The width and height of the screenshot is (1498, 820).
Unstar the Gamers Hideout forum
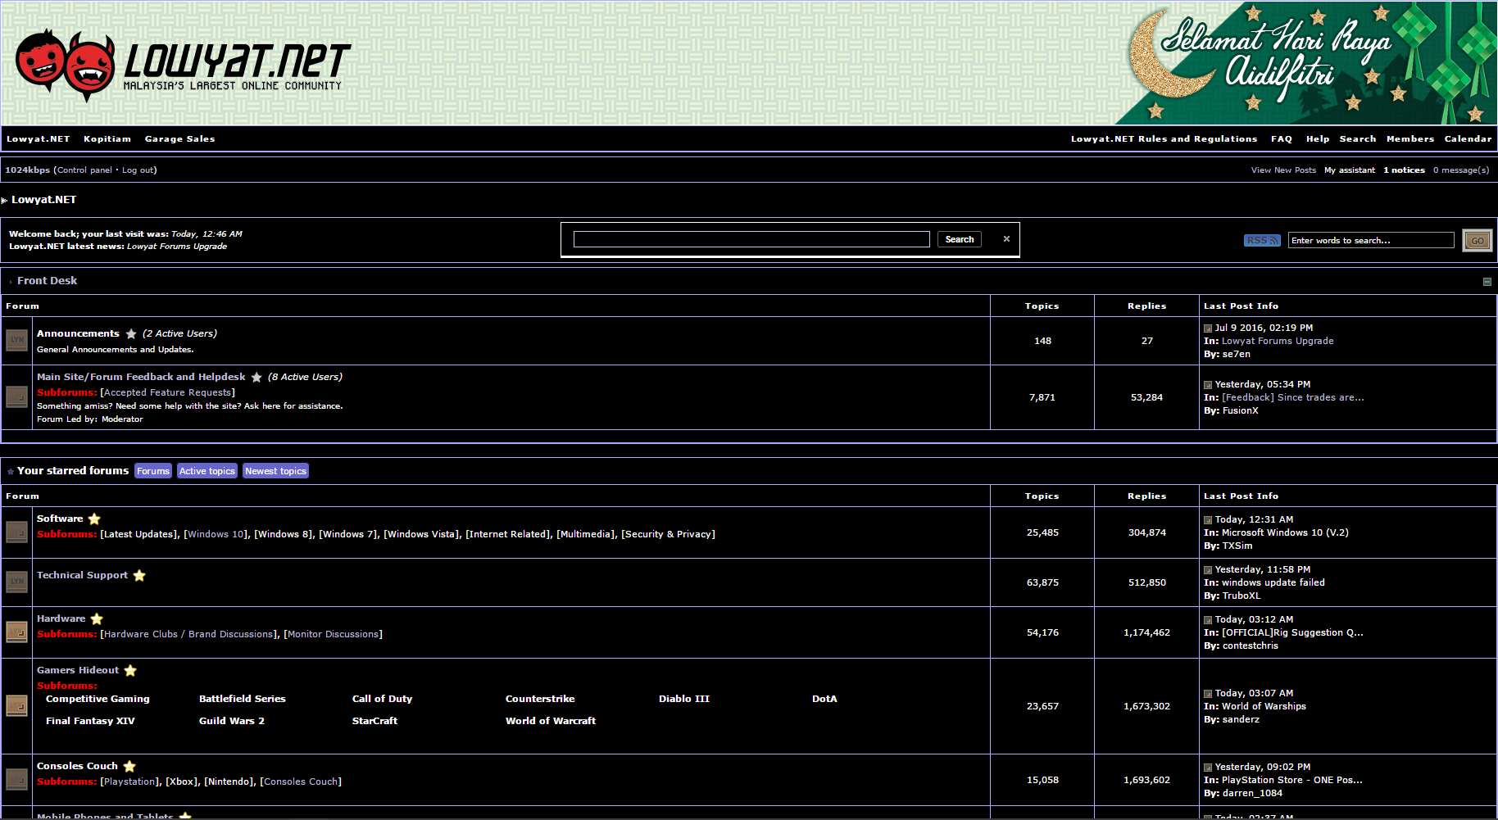130,670
